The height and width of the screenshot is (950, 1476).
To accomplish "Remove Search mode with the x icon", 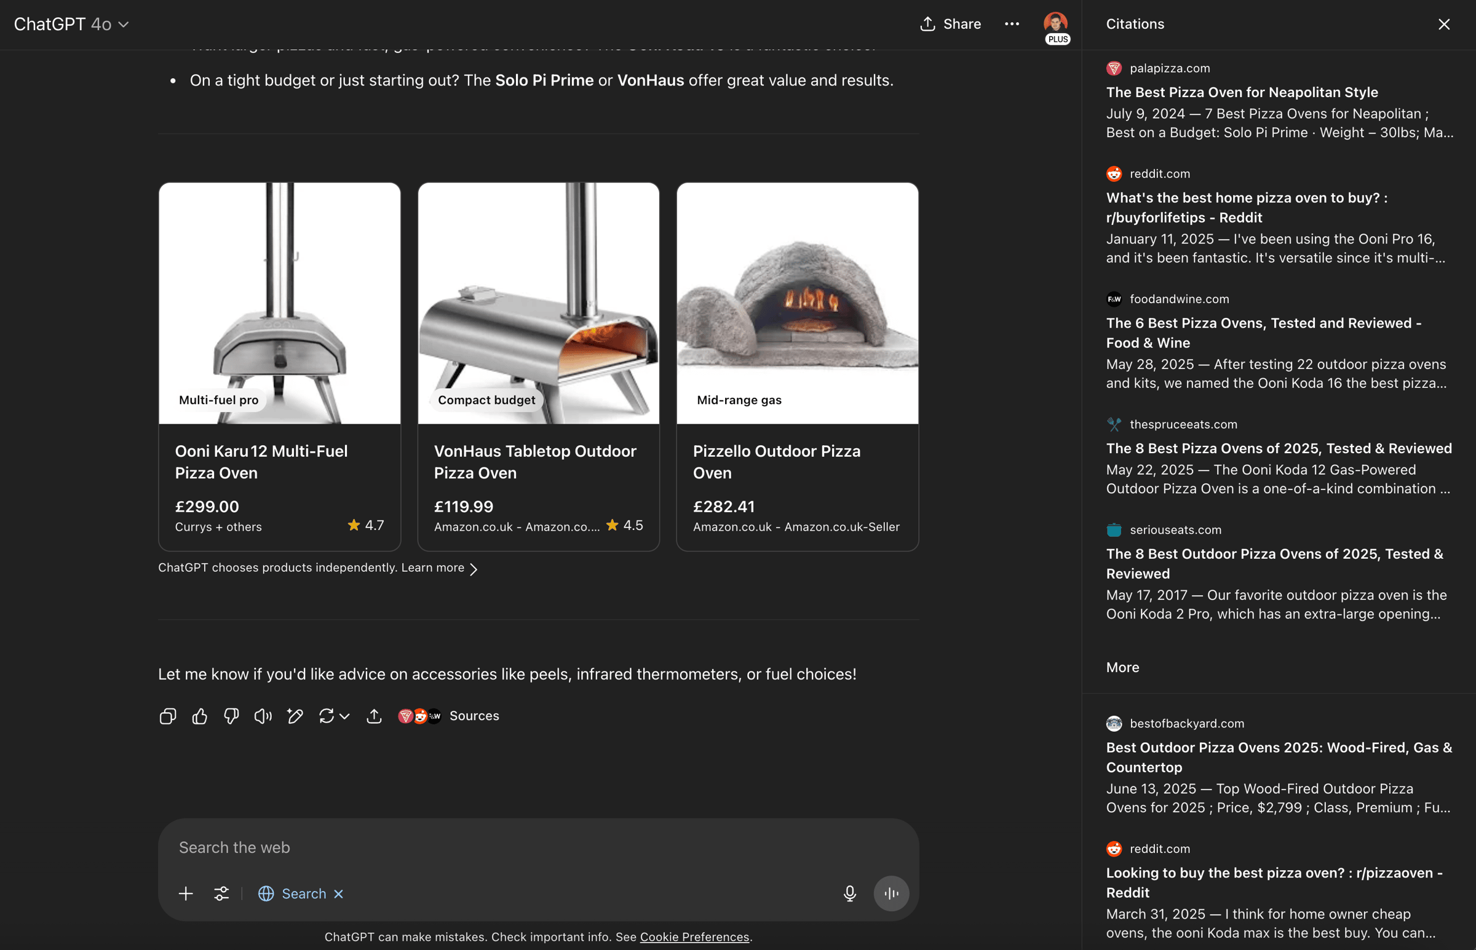I will point(339,893).
